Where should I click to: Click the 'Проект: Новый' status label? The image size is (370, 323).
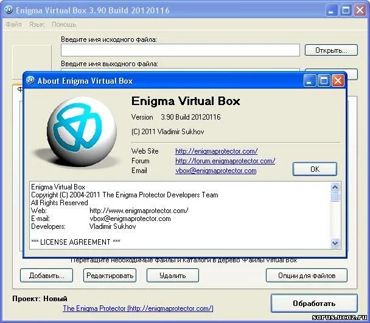[x=40, y=299]
